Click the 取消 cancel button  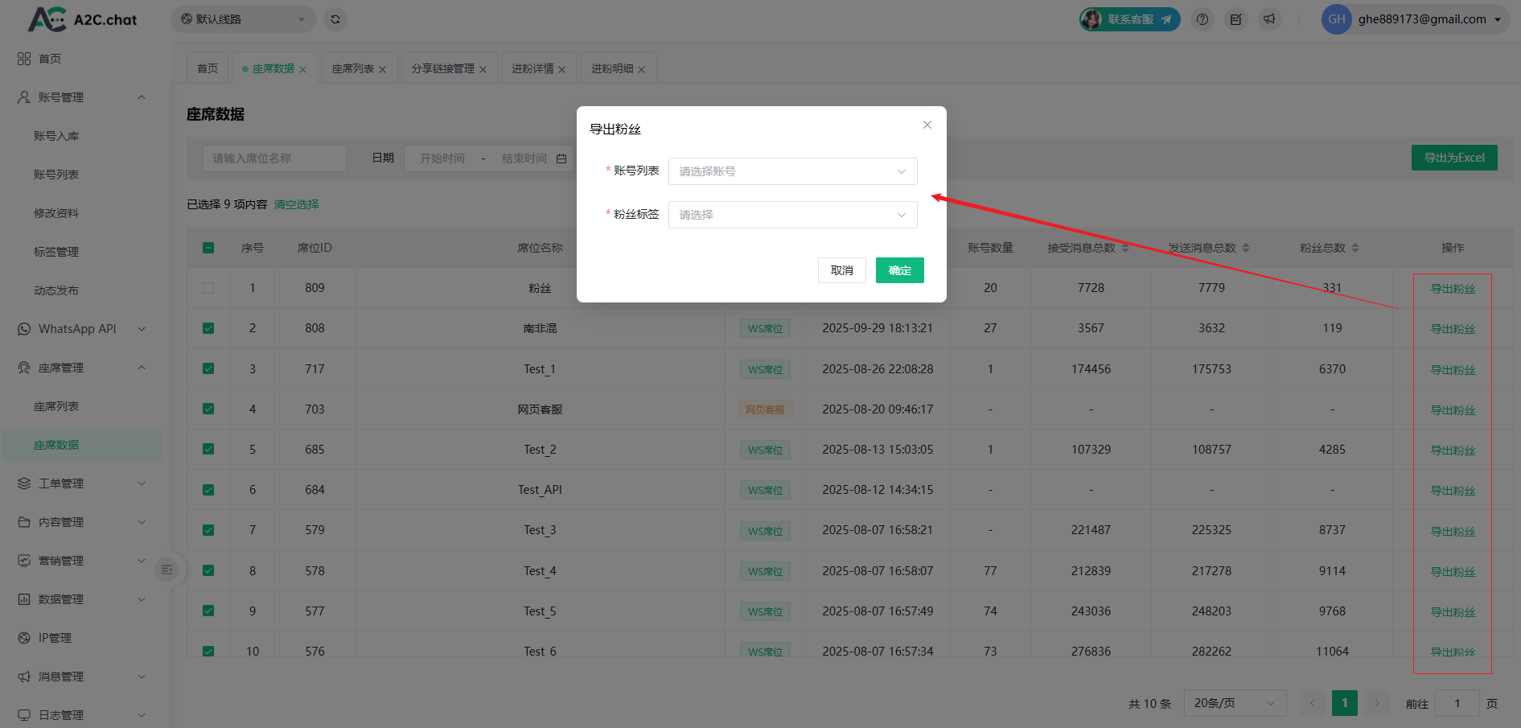pyautogui.click(x=841, y=270)
